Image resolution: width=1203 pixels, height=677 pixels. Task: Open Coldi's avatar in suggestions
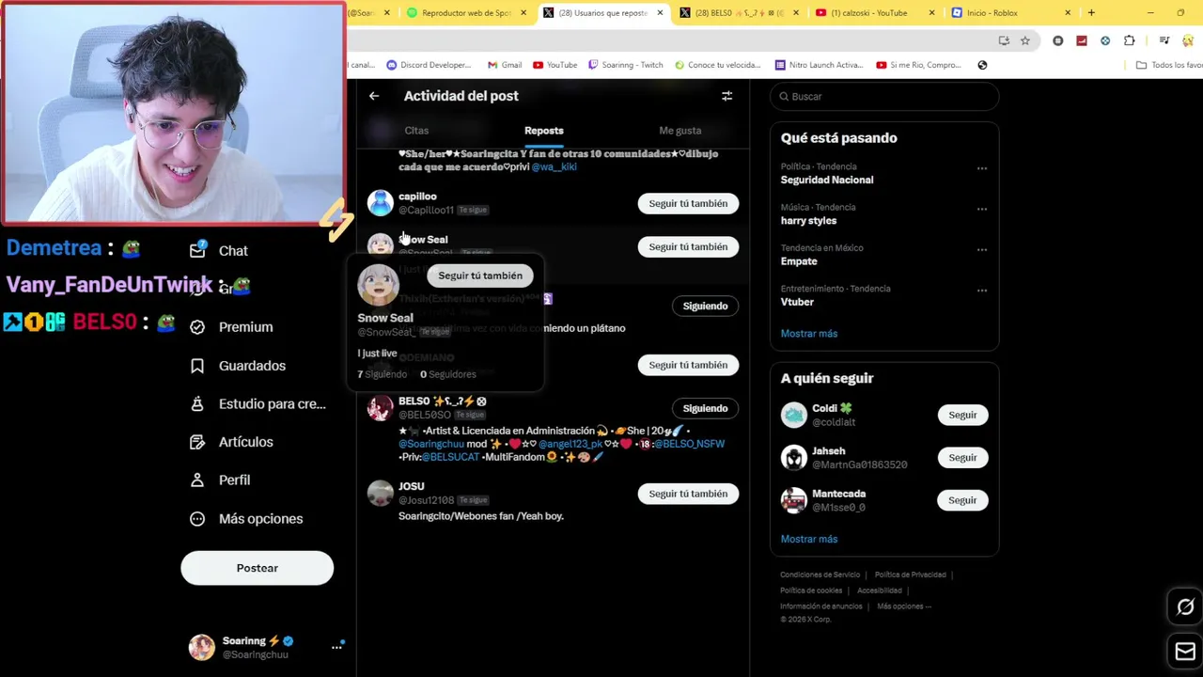794,415
